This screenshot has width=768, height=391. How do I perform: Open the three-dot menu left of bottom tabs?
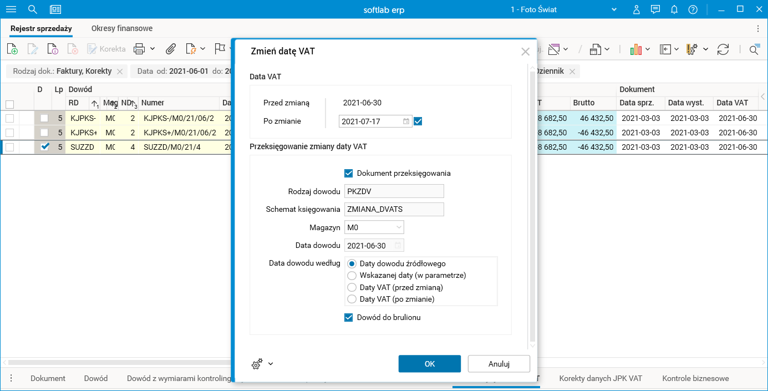[11, 378]
